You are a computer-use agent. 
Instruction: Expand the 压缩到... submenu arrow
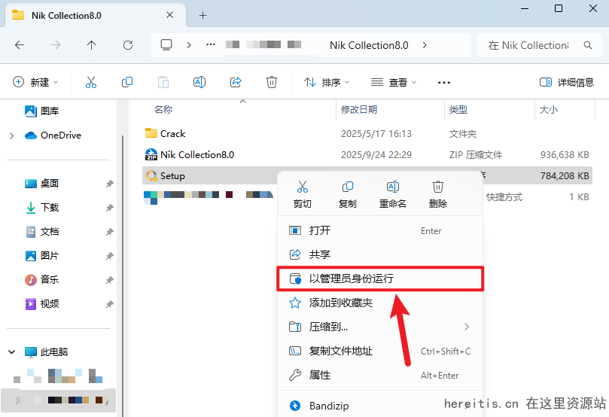467,327
